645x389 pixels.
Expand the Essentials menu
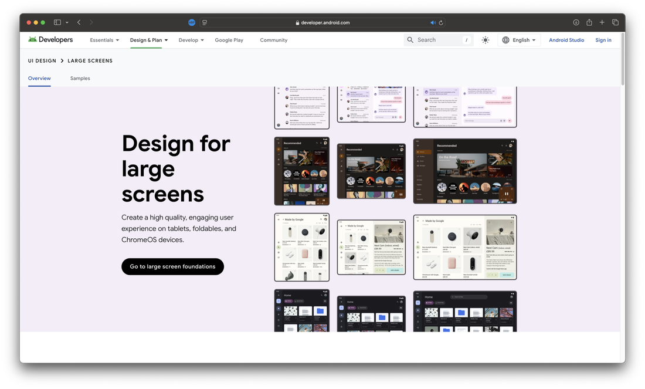[x=104, y=40]
